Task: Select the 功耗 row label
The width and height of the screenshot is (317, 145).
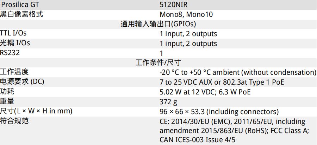Action: 7,91
